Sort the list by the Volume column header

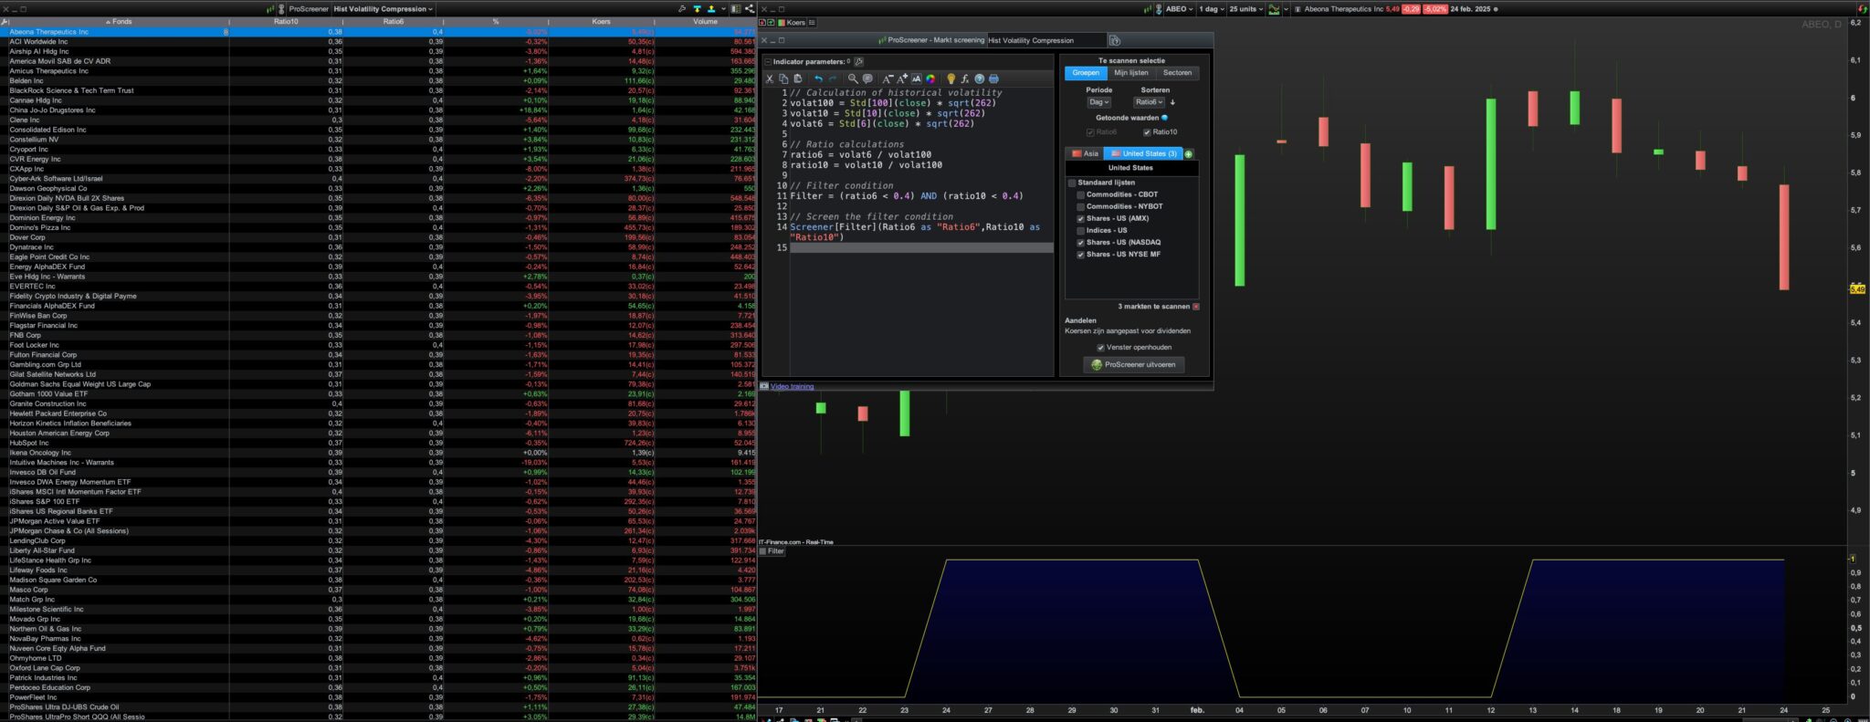(705, 22)
